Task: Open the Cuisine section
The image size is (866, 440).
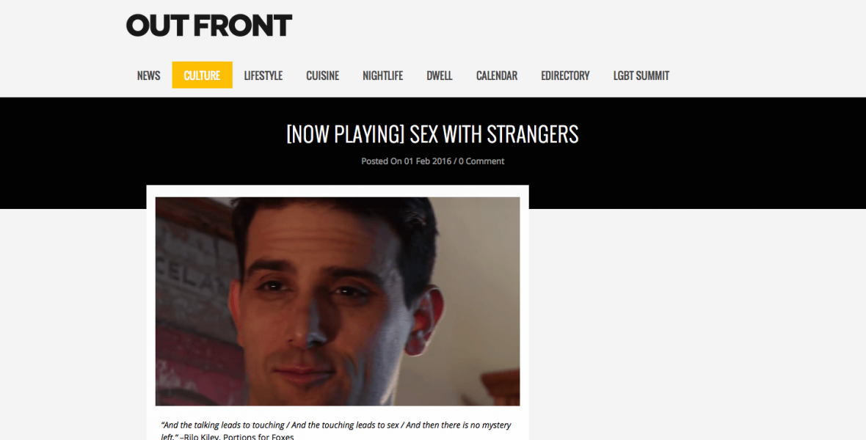Action: tap(322, 76)
